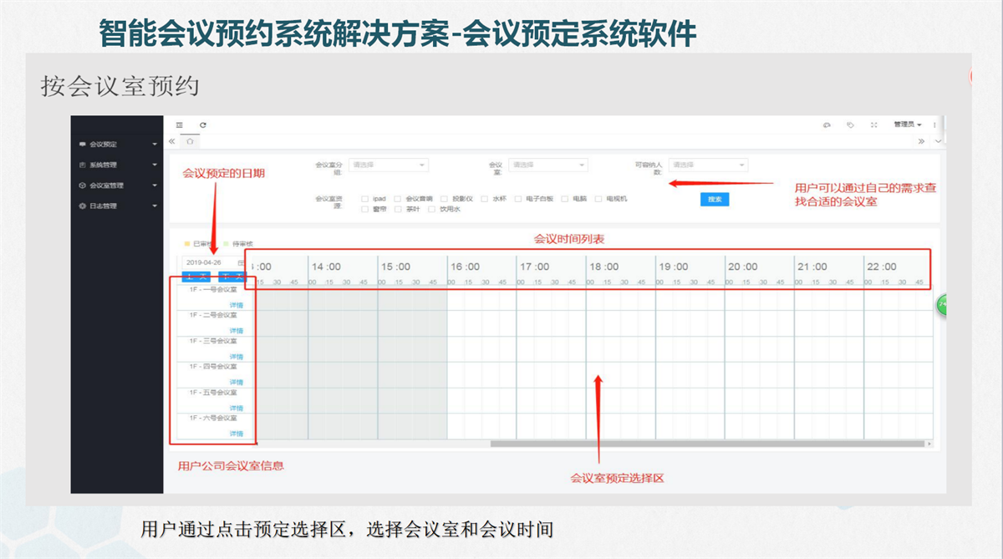
Task: Expand 会议预定 in the sidebar menu
Action: [x=116, y=145]
